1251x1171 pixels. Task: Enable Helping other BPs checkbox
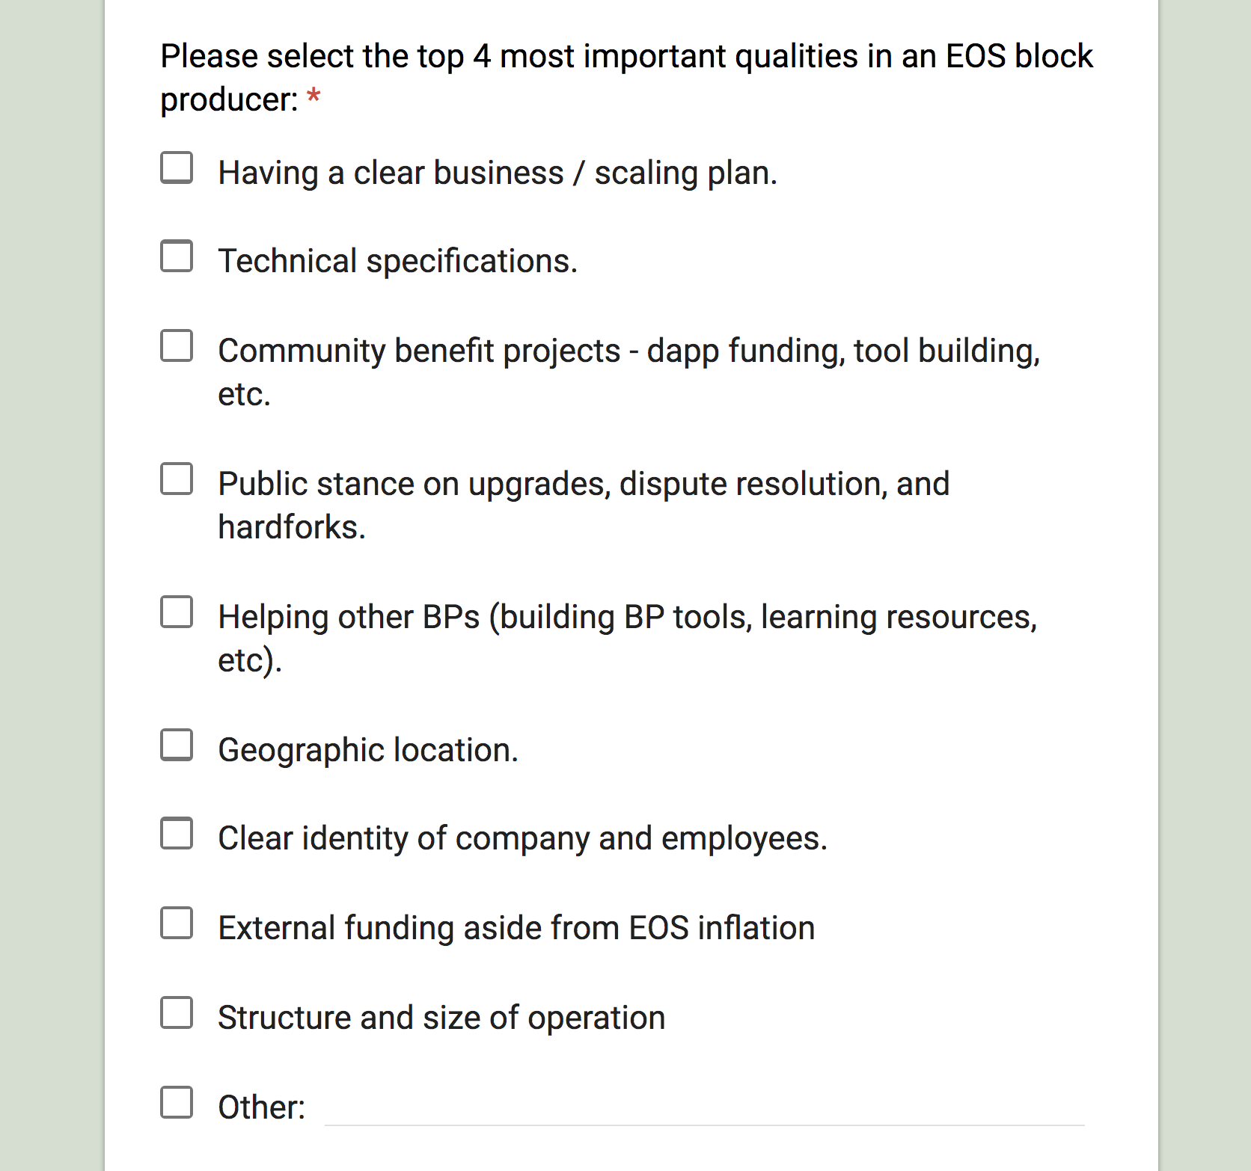click(177, 612)
